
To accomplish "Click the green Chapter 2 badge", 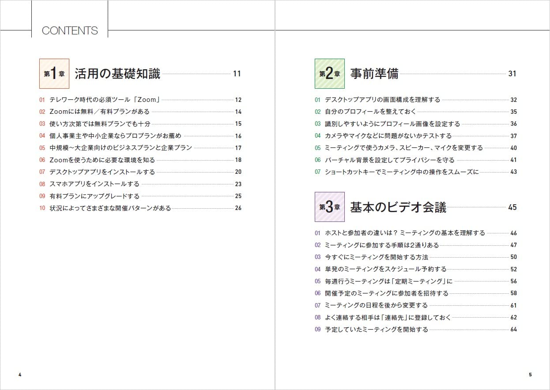I will pos(329,74).
